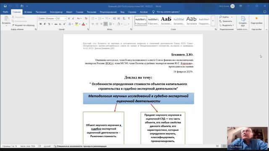
Task: Toggle strikethrough text formatting
Action: [56, 24]
